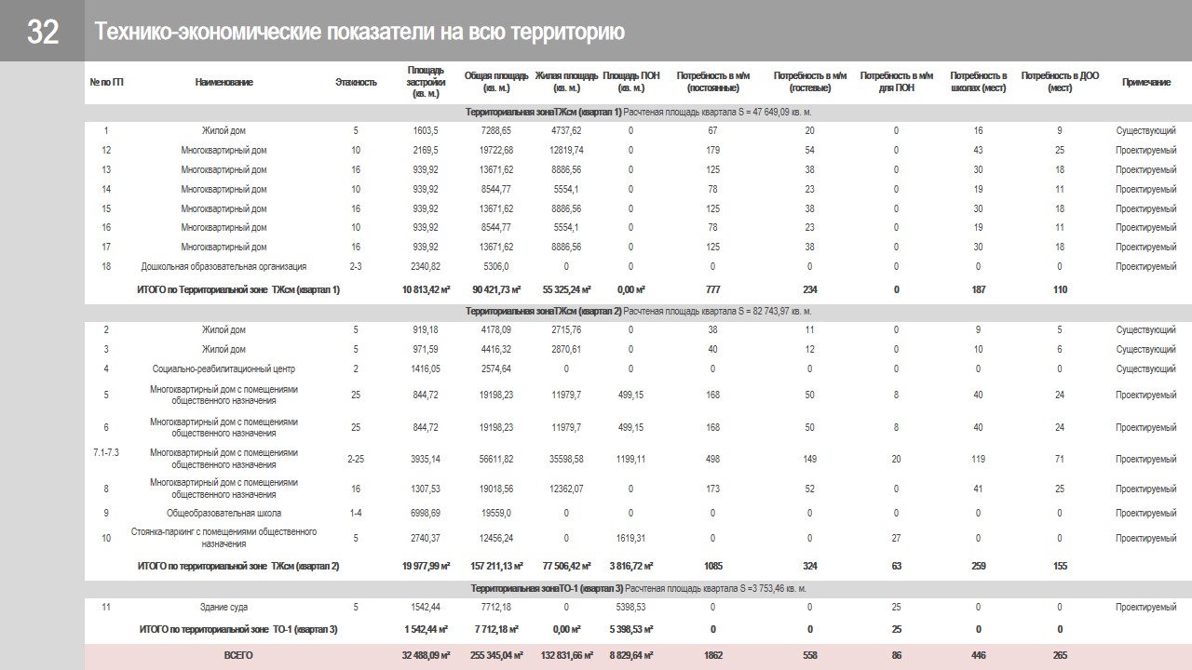Select the slide title 'Технико-экономические показатели на всю территорию'
The width and height of the screenshot is (1192, 670).
[x=359, y=32]
